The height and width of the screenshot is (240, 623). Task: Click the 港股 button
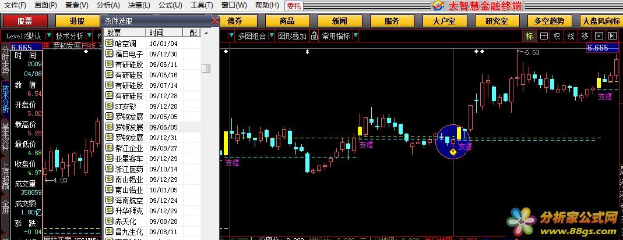pyautogui.click(x=78, y=22)
